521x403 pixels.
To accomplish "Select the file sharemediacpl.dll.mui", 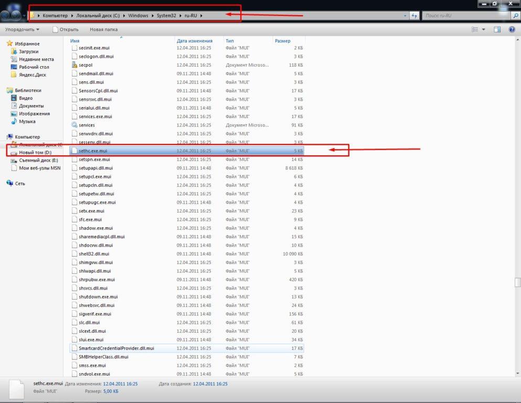I will (187, 237).
